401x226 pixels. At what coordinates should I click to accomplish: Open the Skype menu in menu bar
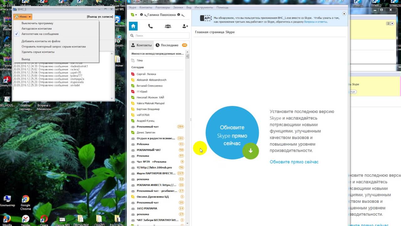[x=132, y=7]
